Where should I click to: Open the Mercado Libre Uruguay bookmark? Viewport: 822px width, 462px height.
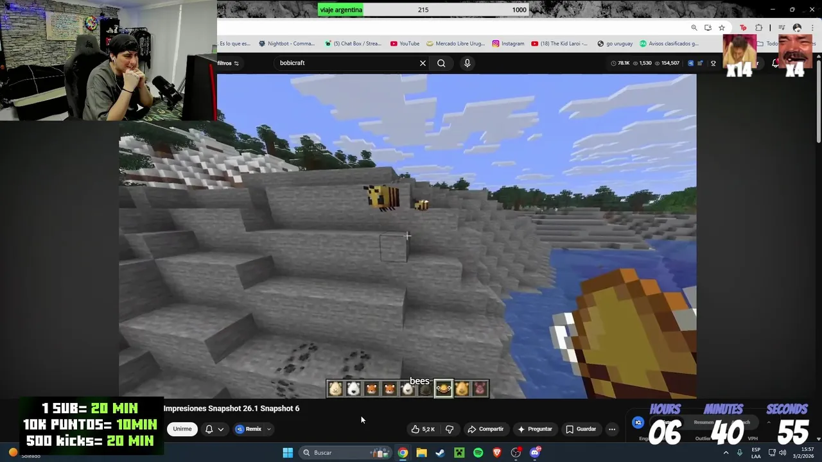pos(455,44)
